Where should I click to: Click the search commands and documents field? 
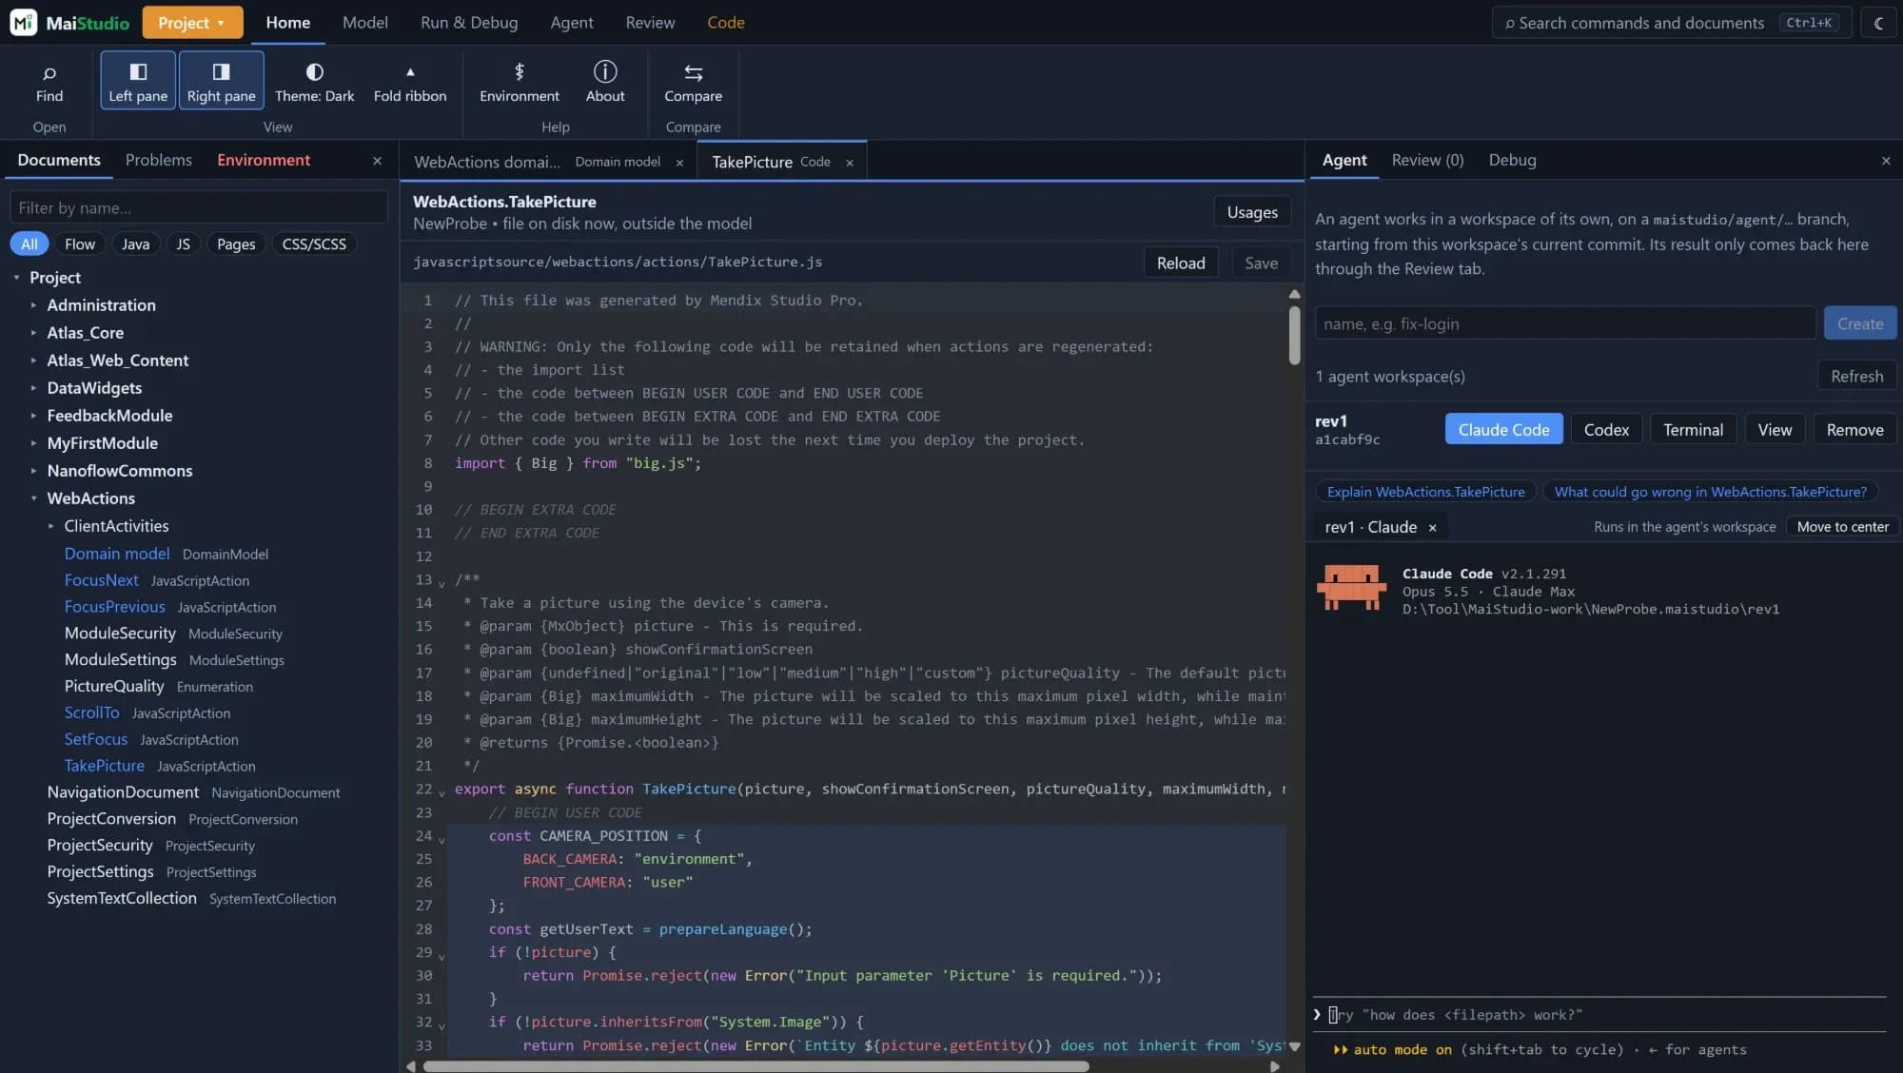pyautogui.click(x=1672, y=23)
